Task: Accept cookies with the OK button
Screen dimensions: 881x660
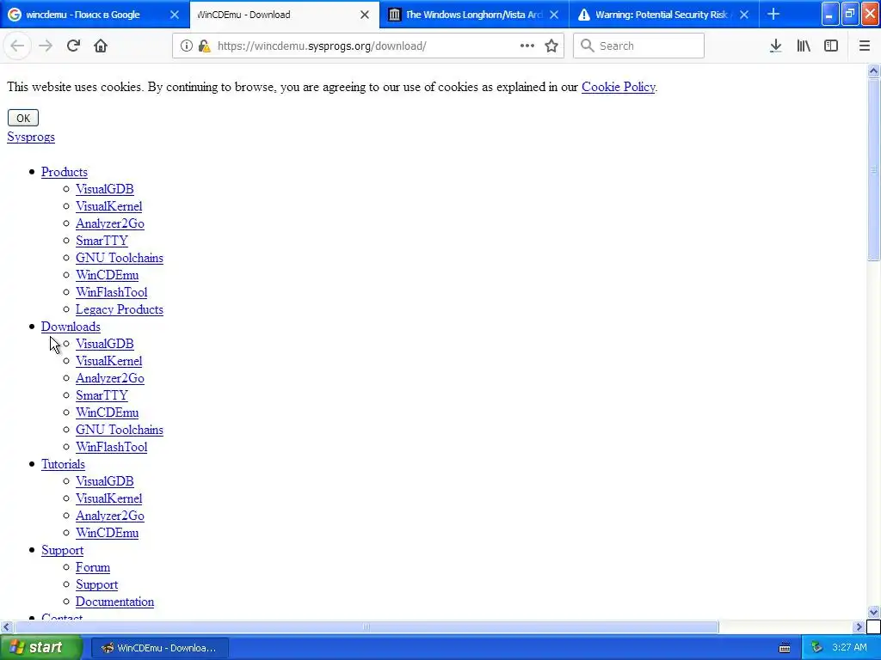Action: (x=23, y=118)
